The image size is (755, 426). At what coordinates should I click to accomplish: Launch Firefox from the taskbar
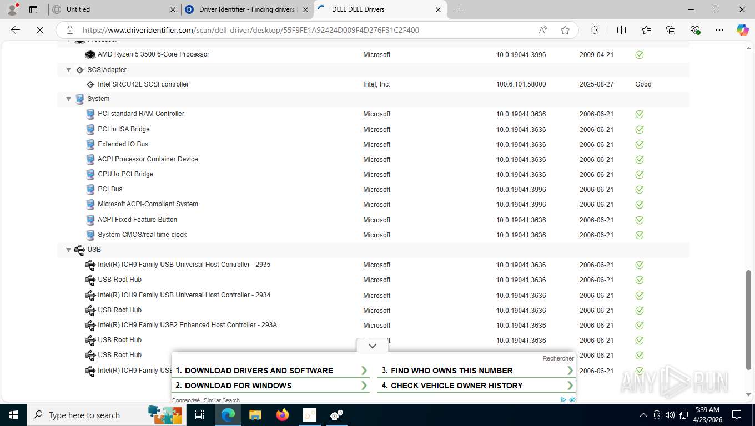(283, 415)
